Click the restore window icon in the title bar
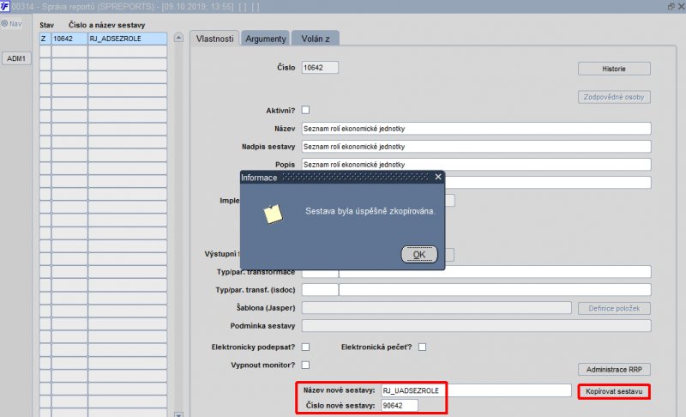Viewport: 686px width, 417px height. click(x=671, y=6)
